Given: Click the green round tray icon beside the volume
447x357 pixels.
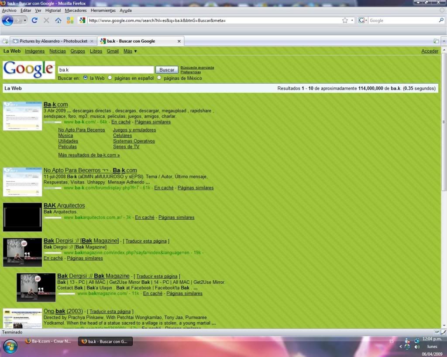Looking at the screenshot, I should 407,347.
